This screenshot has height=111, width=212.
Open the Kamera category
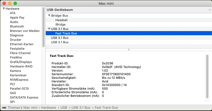pos(16,71)
